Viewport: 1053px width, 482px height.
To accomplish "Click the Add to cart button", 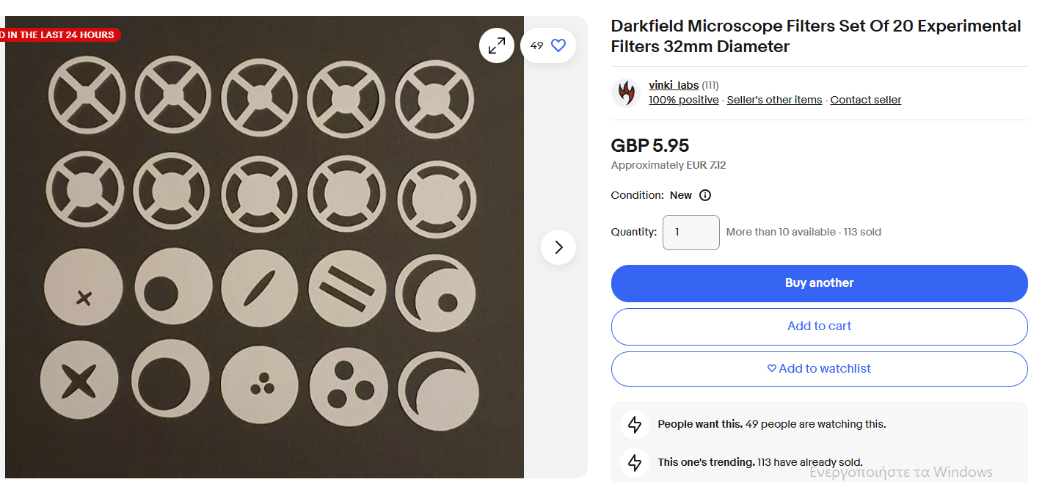I will 819,326.
